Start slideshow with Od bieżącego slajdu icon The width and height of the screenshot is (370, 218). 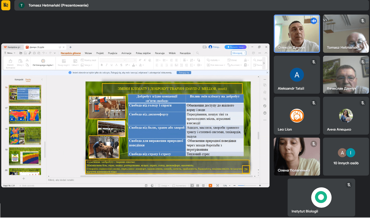(43, 61)
